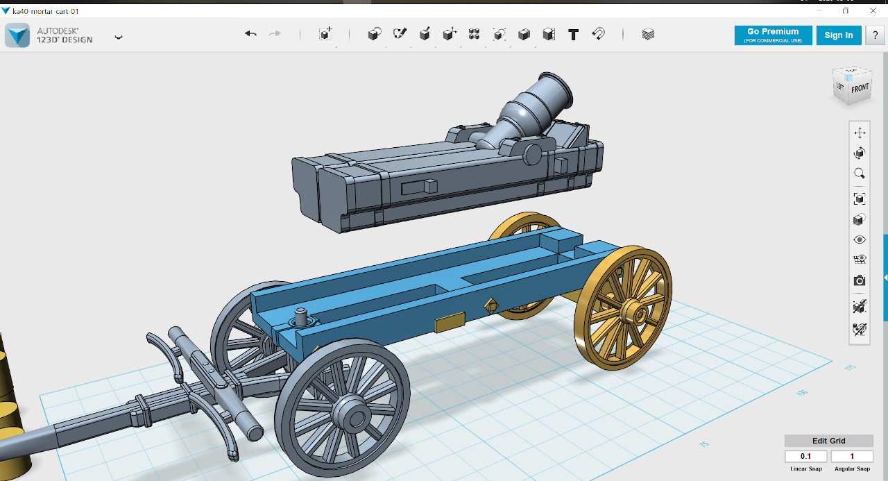The image size is (888, 481).
Task: Toggle the sketches visibility icon at the bottom
Action: [x=860, y=329]
